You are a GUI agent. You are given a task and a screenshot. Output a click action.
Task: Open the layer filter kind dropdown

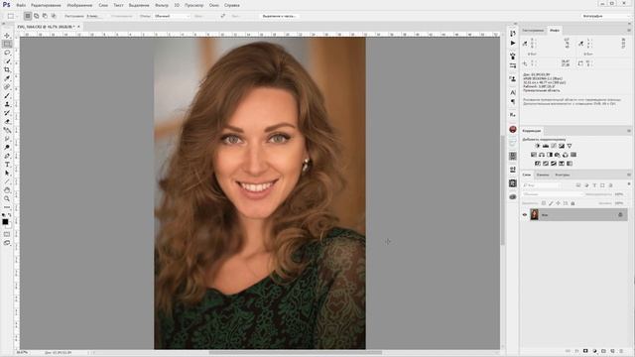coord(542,185)
